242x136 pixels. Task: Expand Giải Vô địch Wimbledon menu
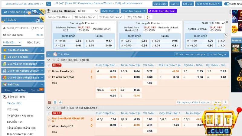pyautogui.click(x=23, y=64)
